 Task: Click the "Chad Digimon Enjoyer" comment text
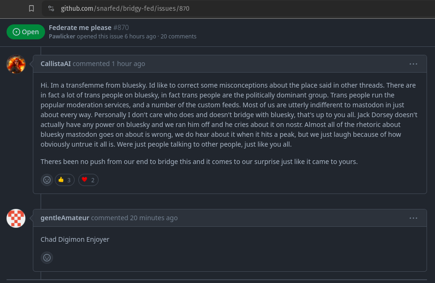click(x=75, y=239)
